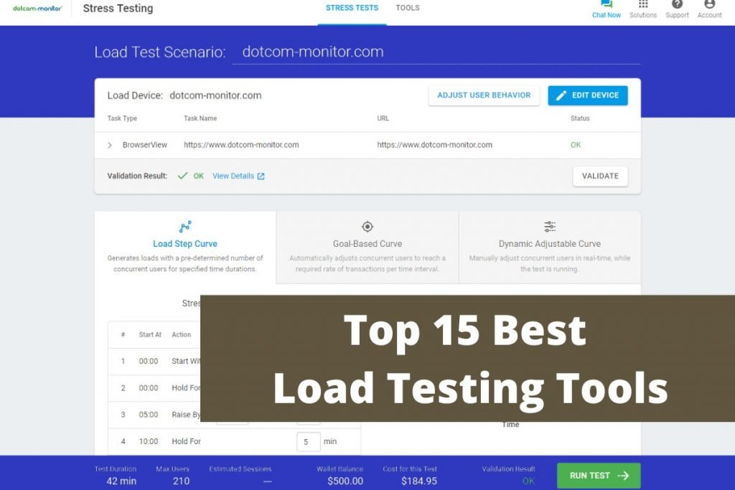Click the Task Name https://www.dotcom-monitor.com cell
Viewport: 735px width, 490px height.
[x=241, y=145]
